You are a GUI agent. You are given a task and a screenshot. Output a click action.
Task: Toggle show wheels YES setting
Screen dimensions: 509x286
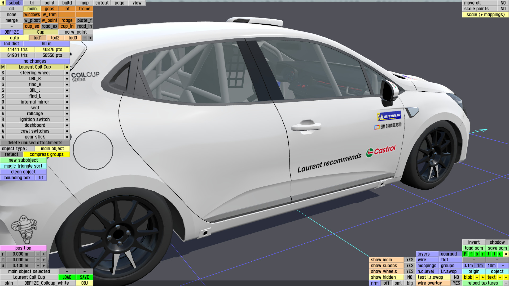click(x=410, y=271)
